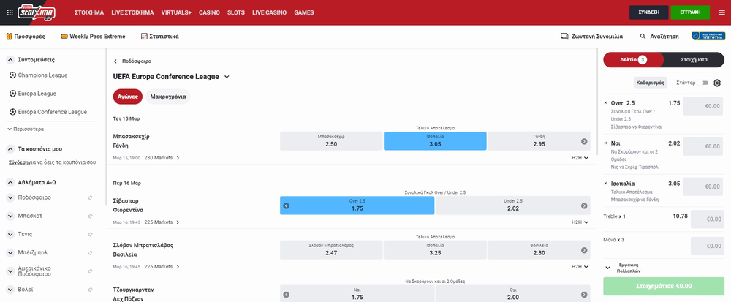Click Μονά x 3 stake field
731x302 pixels.
click(x=707, y=246)
